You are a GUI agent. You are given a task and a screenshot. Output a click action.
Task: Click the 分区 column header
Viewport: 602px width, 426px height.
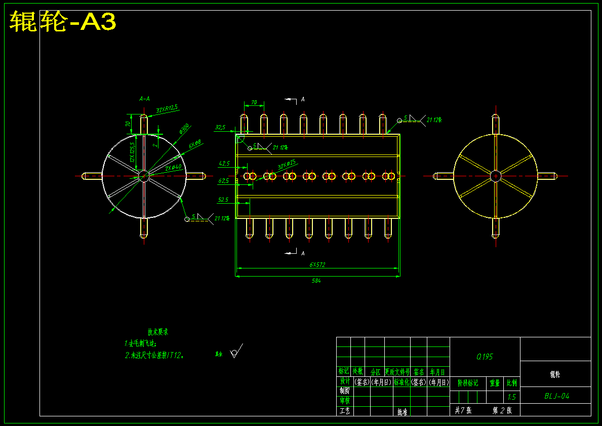tap(375, 372)
